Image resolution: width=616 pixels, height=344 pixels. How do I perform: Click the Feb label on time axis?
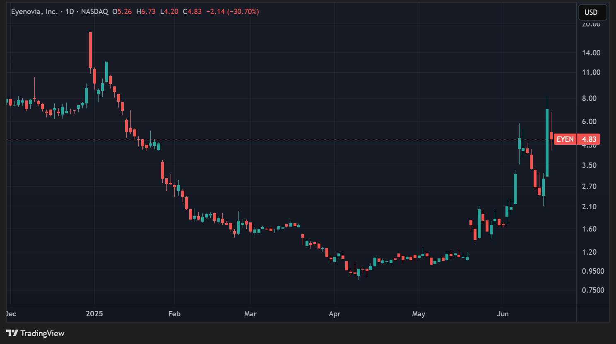174,314
